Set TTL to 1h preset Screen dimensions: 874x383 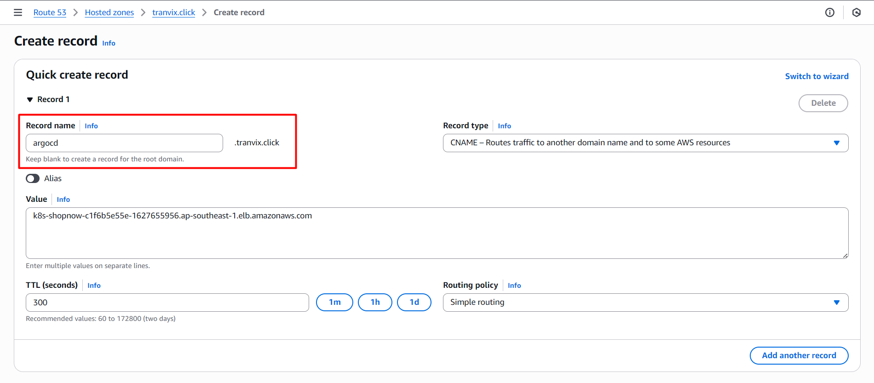(x=375, y=303)
